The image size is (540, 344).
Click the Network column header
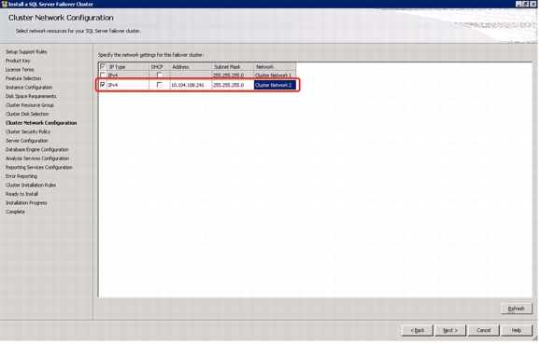tap(275, 67)
